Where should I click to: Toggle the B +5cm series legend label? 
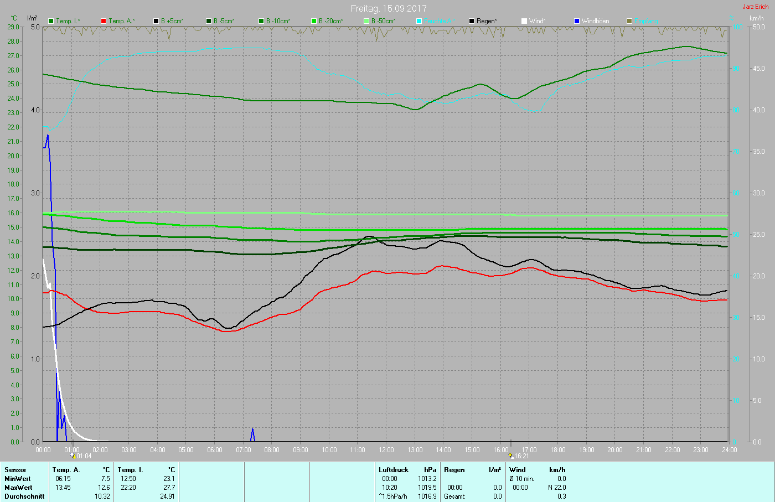[x=172, y=21]
